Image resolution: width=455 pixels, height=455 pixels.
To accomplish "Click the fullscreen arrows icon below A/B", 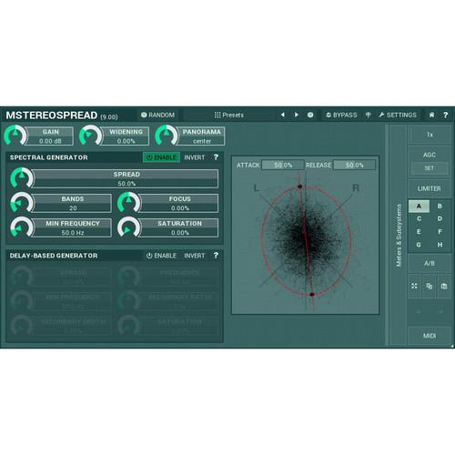I will pyautogui.click(x=414, y=286).
